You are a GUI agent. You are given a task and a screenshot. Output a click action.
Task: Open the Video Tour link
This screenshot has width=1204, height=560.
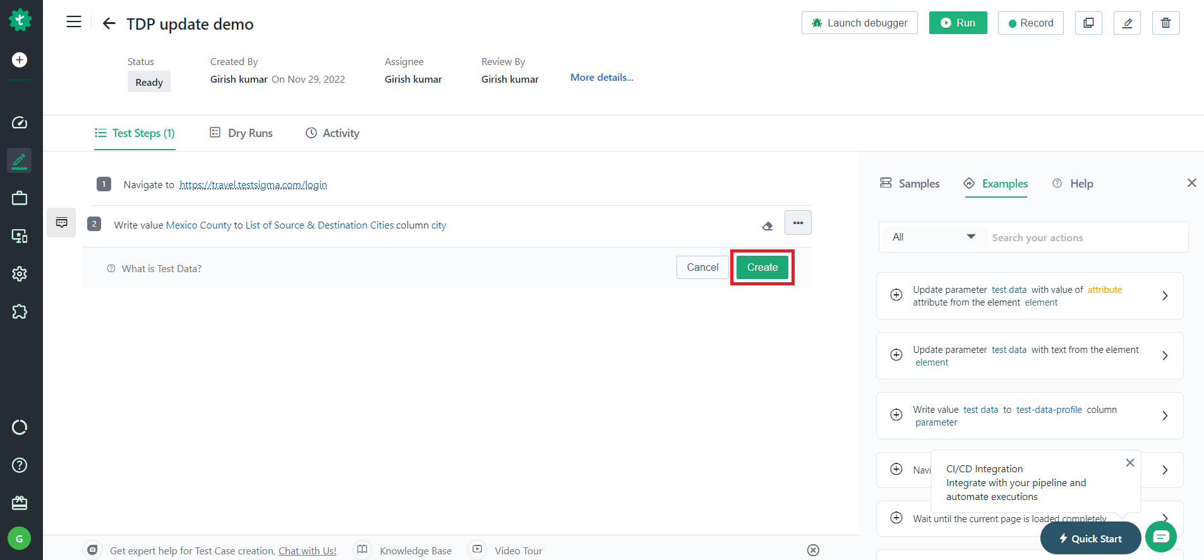[x=519, y=551]
